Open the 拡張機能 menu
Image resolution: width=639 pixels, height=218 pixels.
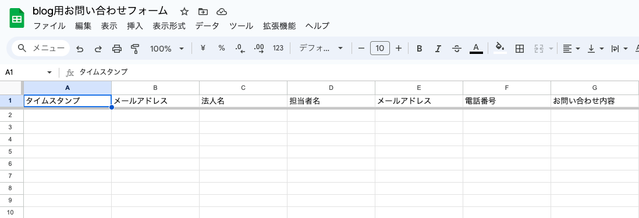tap(279, 26)
